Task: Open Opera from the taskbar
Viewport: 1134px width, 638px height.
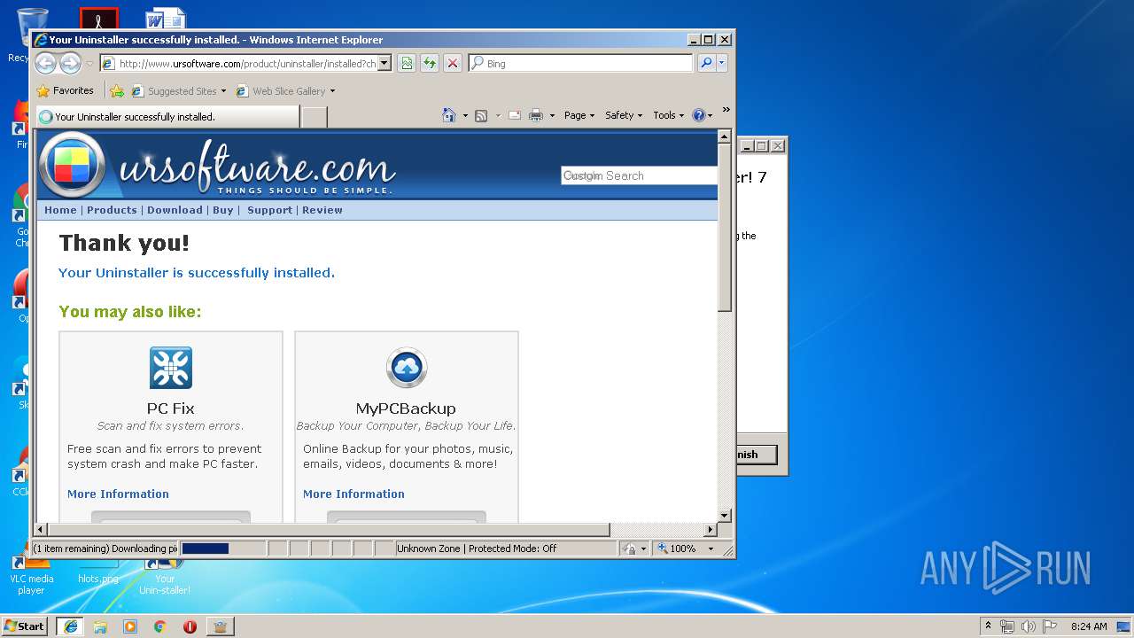Action: (190, 626)
